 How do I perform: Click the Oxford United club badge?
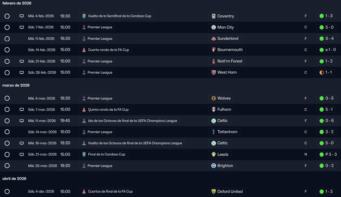point(214,192)
